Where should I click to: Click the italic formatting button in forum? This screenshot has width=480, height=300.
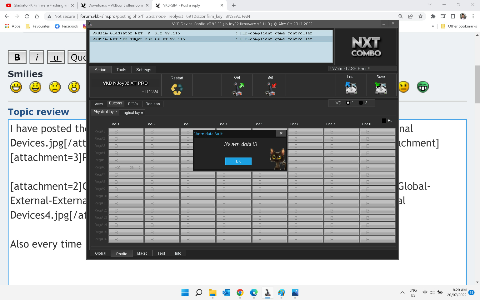tap(37, 57)
